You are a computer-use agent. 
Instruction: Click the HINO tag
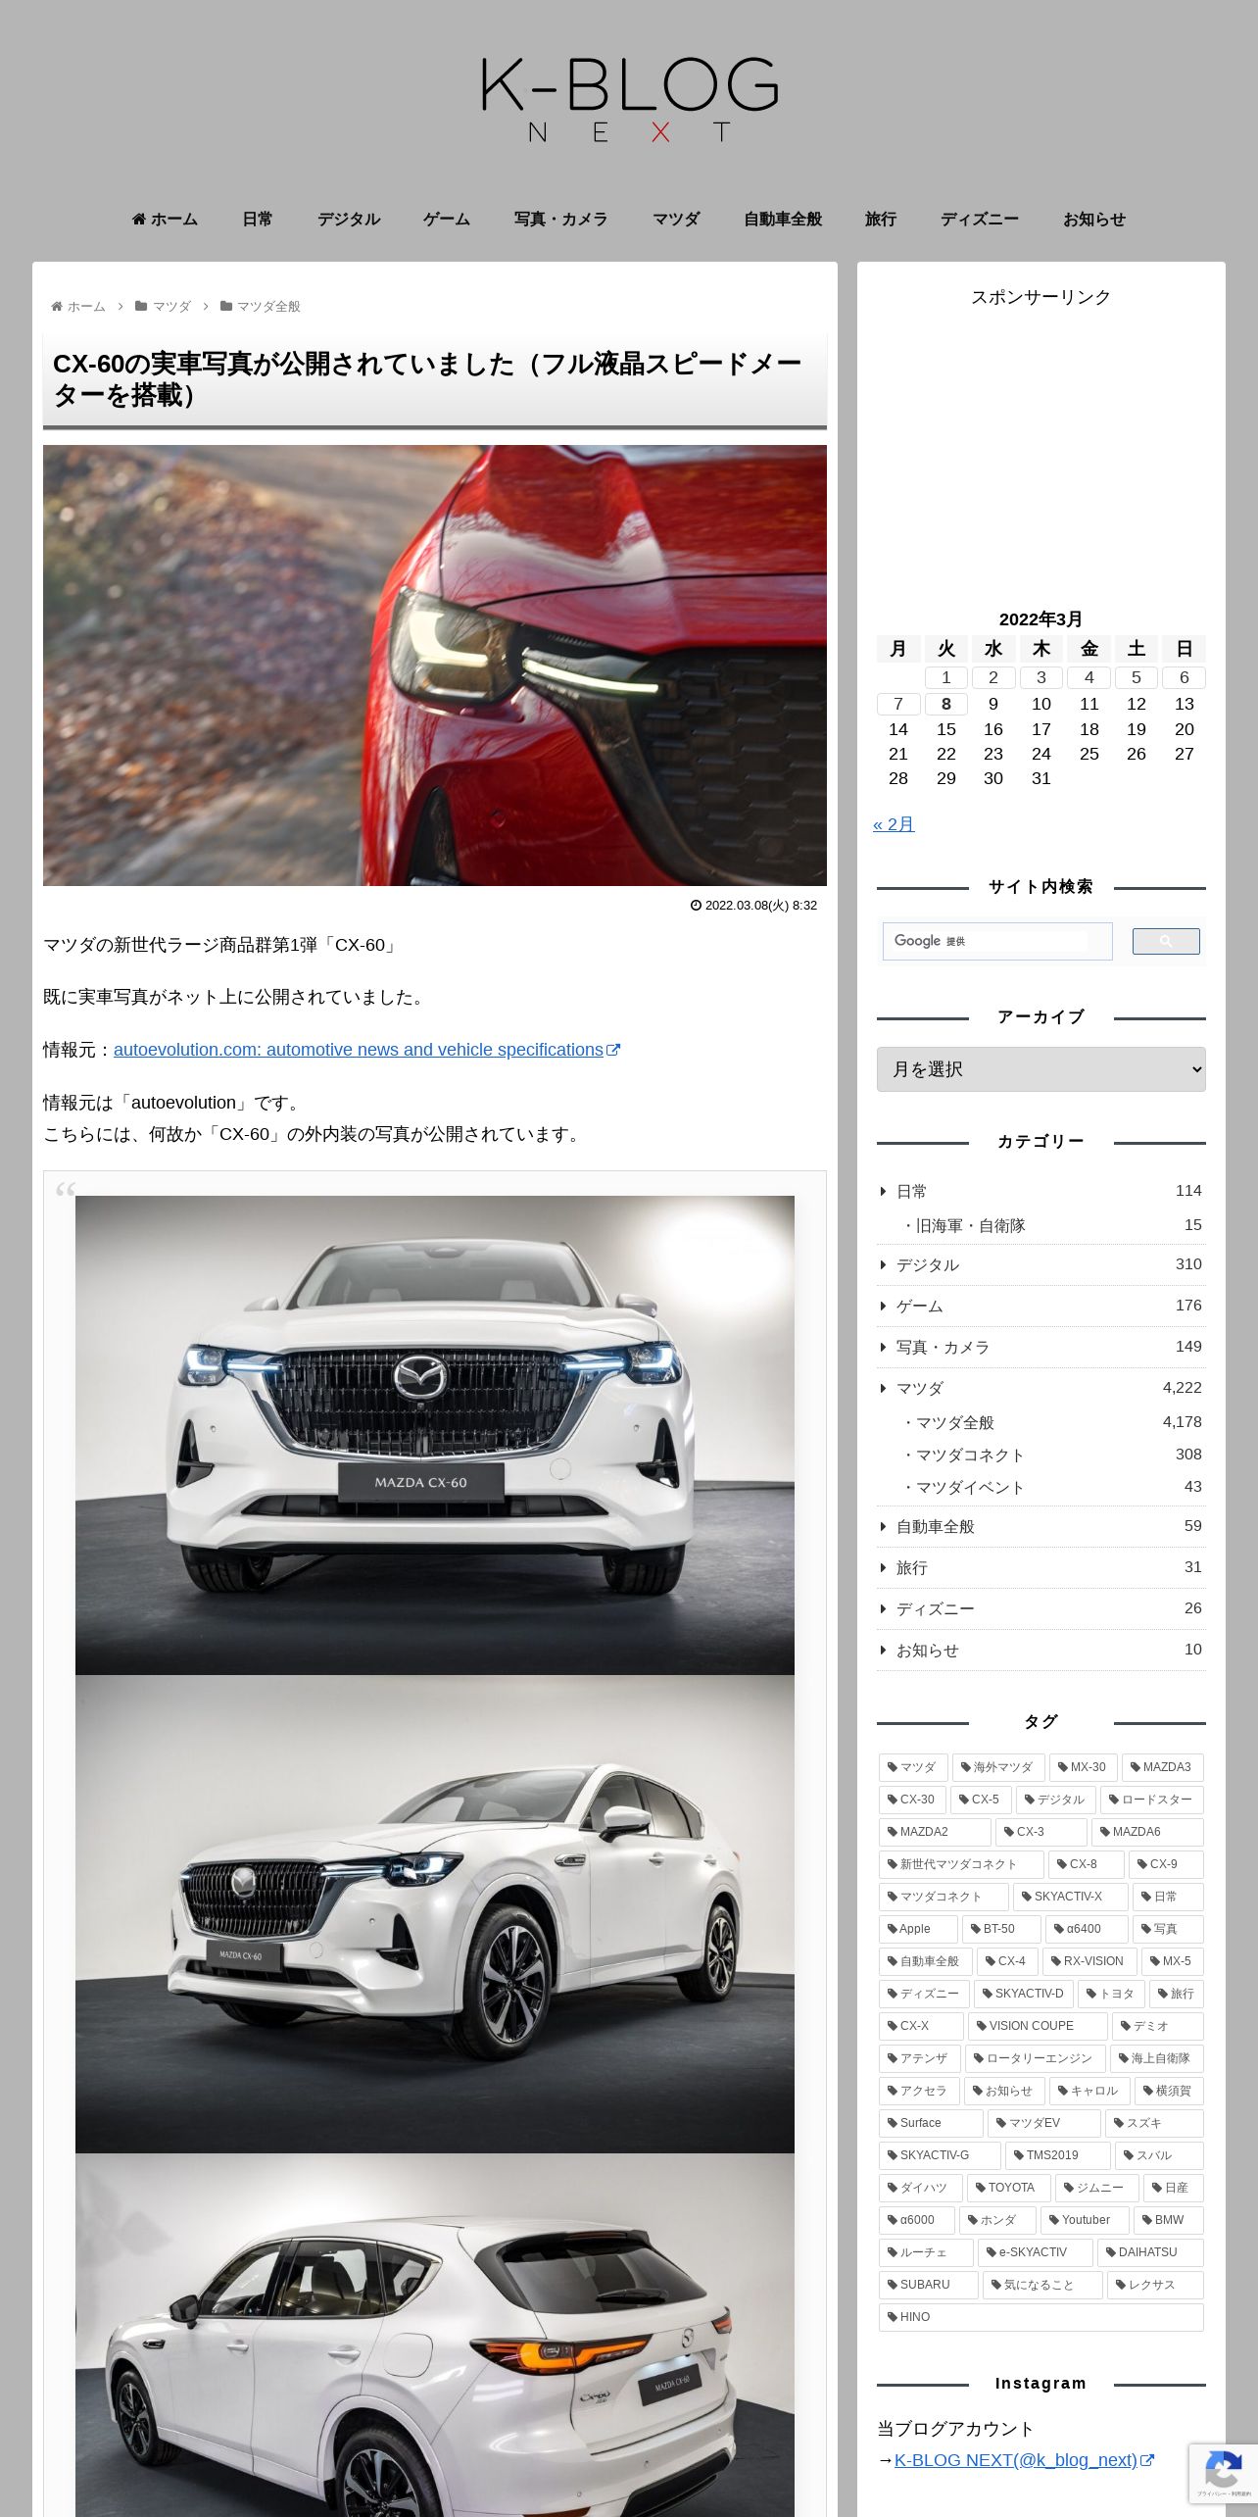click(x=1040, y=2317)
